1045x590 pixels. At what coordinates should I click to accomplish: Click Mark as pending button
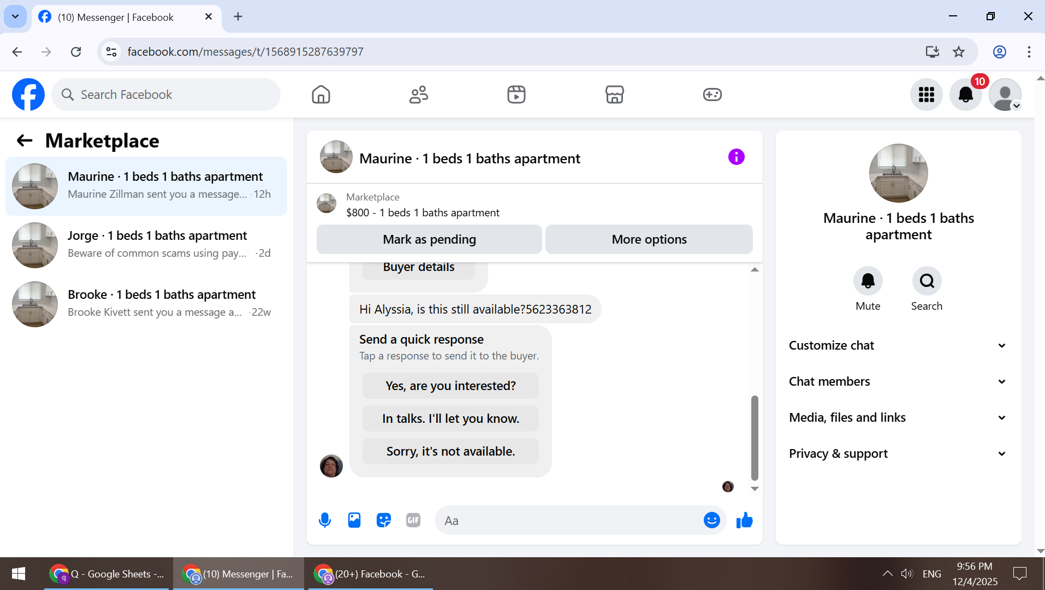429,239
